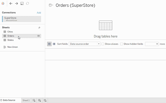Go forward with the right arrow
The image size is (166, 103).
[x=16, y=4]
